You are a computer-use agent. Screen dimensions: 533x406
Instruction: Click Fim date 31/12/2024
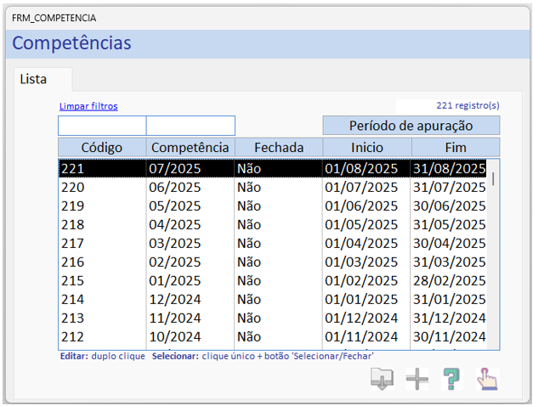[450, 318]
